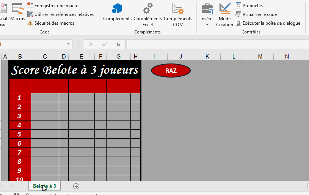Toggle Mode Création design mode
Viewport: 309px width, 195px height.
224,14
